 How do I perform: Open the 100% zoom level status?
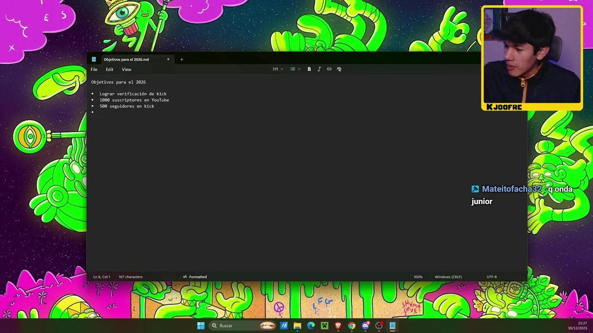click(x=418, y=277)
